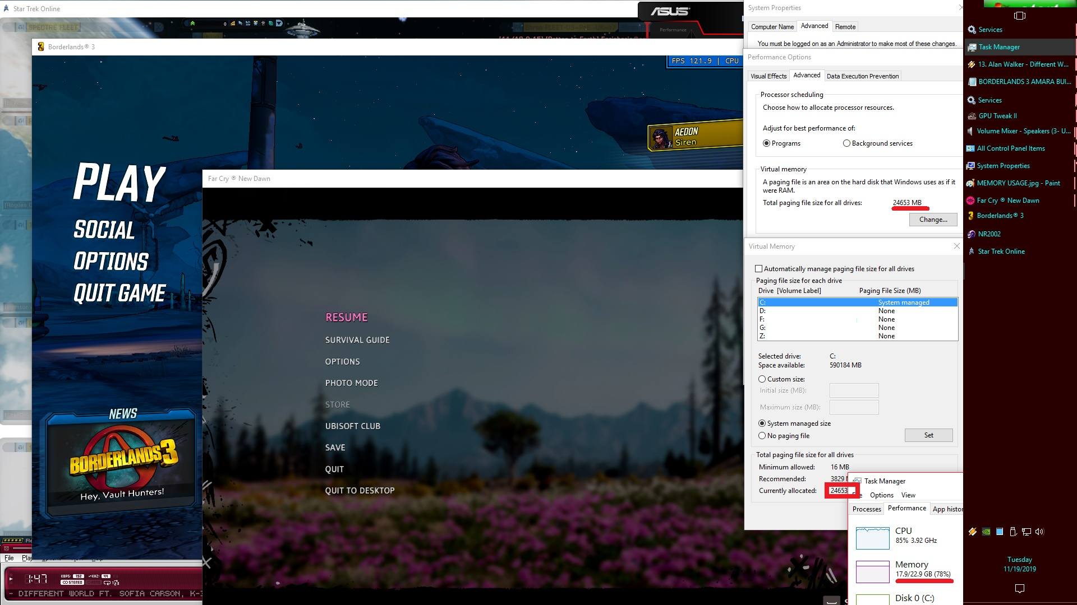Image resolution: width=1077 pixels, height=605 pixels.
Task: Click the Change... virtual memory button
Action: click(x=933, y=220)
